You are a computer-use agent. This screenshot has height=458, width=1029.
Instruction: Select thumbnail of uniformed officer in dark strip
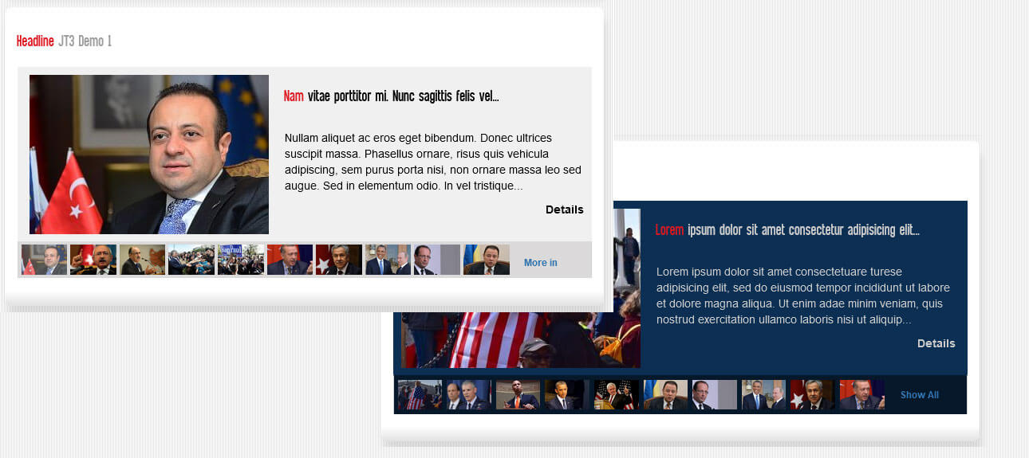coord(468,395)
